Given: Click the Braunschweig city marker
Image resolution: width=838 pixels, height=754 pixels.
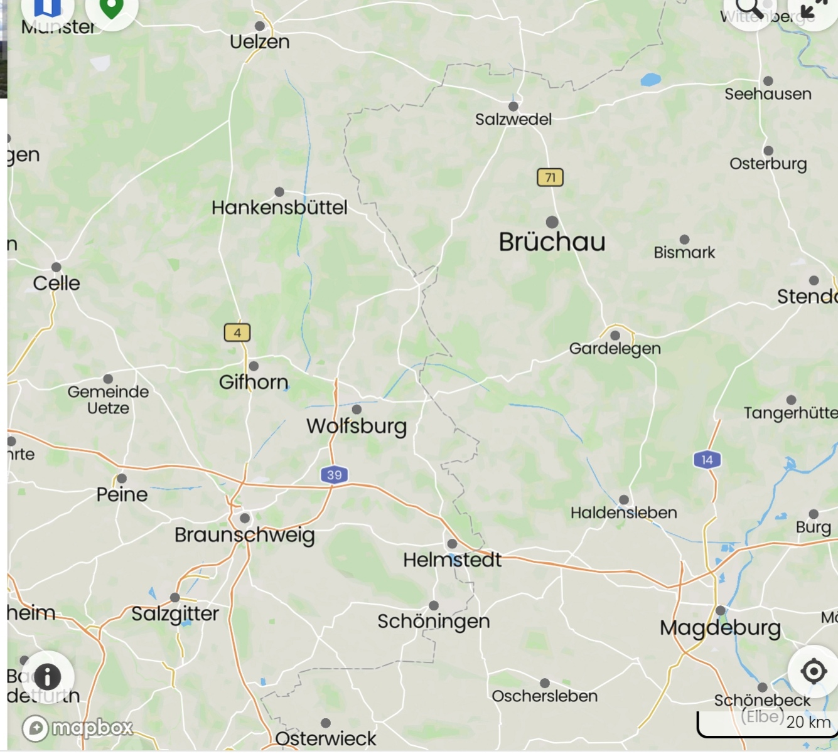Looking at the screenshot, I should 245,518.
